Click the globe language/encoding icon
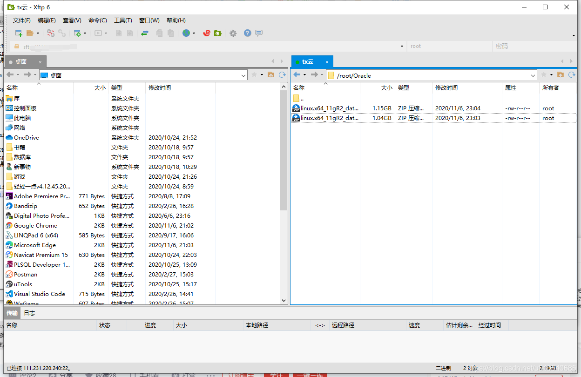This screenshot has width=581, height=377. click(186, 33)
